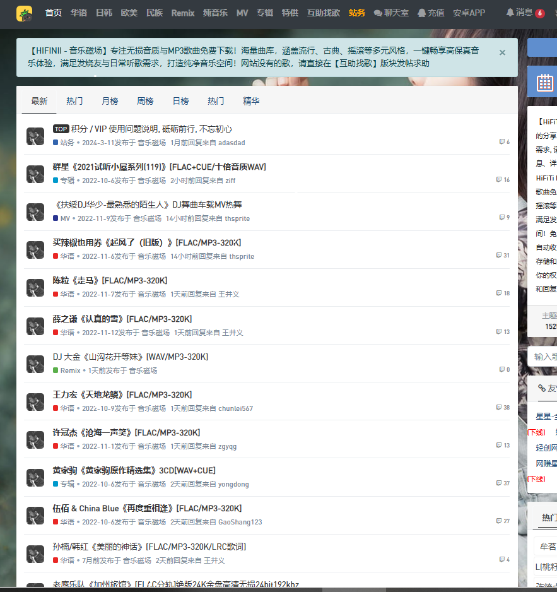Viewport: 557px width, 592px height.
Task: Open the Remix navigation category
Action: click(x=183, y=13)
